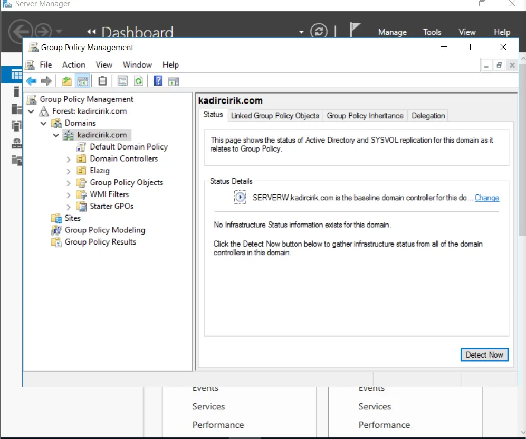The width and height of the screenshot is (526, 439).
Task: Select Group Policy Objects tree item
Action: coord(126,182)
